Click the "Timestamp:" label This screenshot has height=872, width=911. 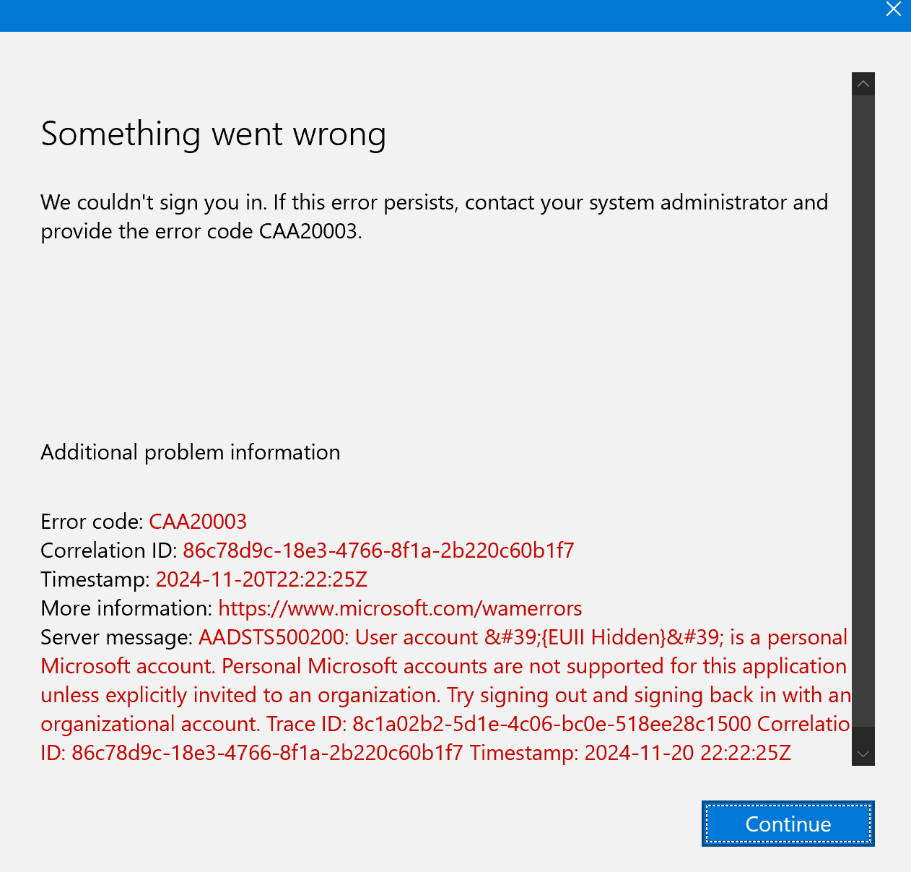point(95,579)
